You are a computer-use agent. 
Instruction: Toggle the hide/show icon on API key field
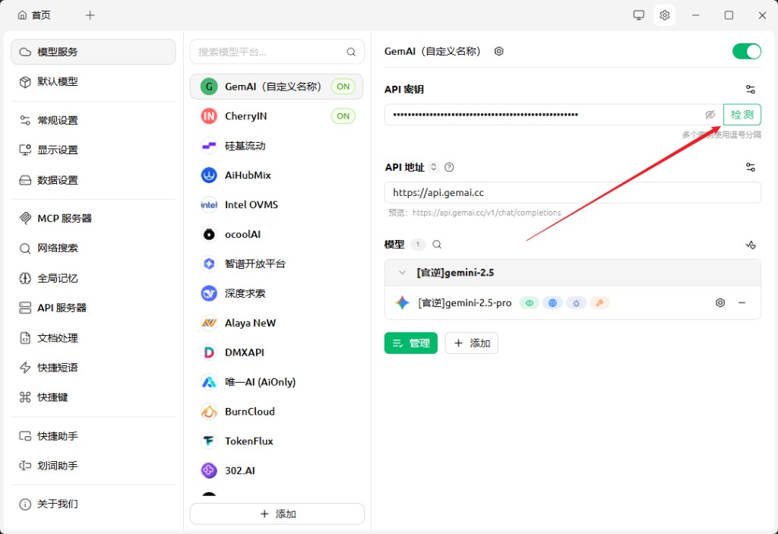[x=710, y=114]
